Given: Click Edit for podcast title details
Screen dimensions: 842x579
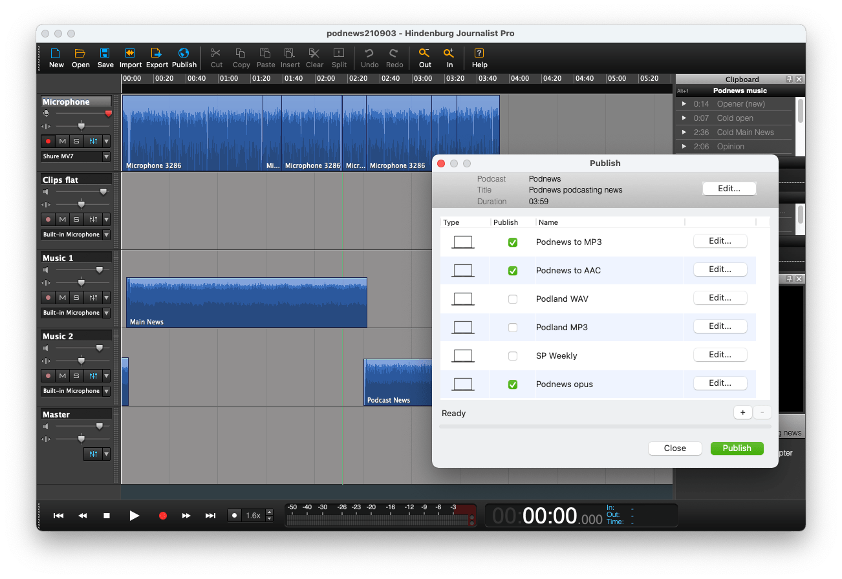Looking at the screenshot, I should pos(729,189).
